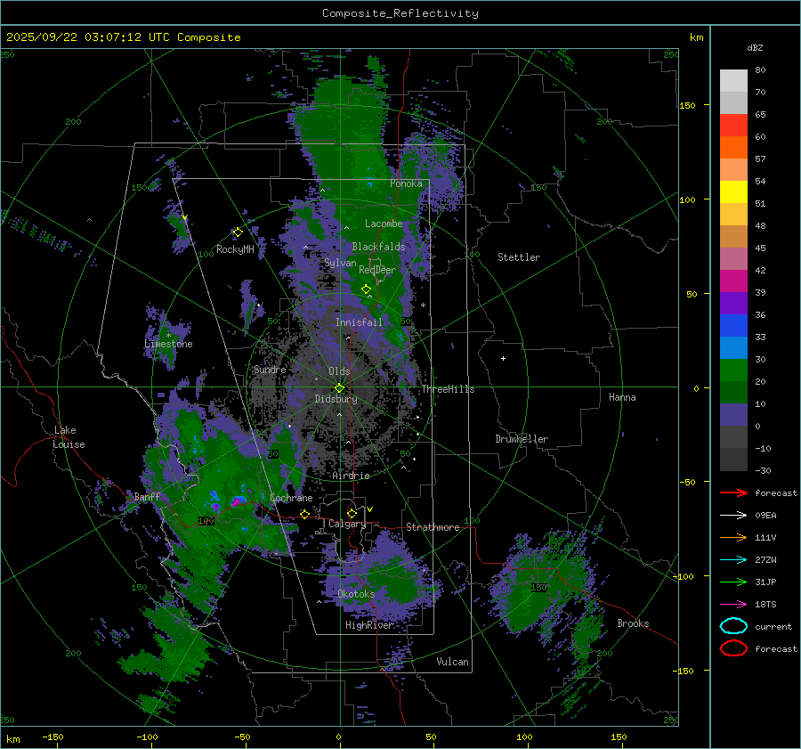Click the magenta 18TS arrow icon
This screenshot has width=801, height=749.
click(x=733, y=604)
